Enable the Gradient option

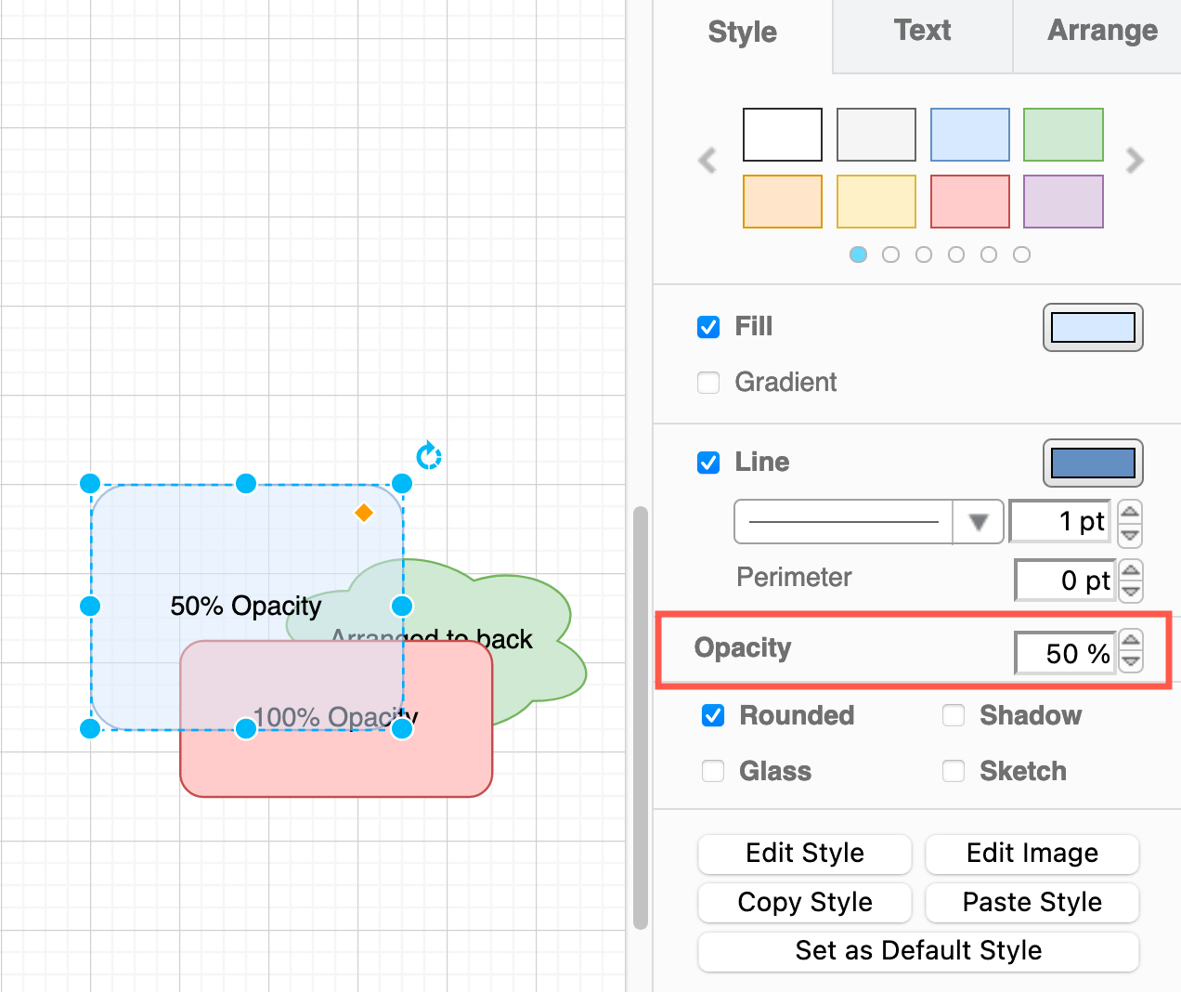(x=708, y=383)
